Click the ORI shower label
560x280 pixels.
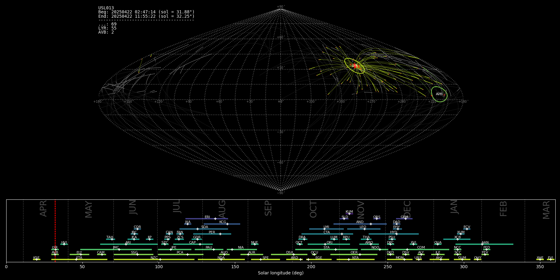click(329, 243)
